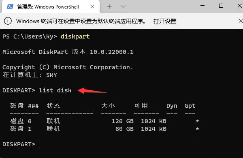Open a new tab with plus icon
This screenshot has height=158, width=243.
coord(109,6)
